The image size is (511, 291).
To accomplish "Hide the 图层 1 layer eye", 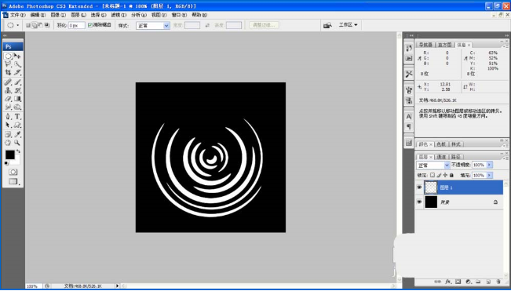I will point(419,187).
